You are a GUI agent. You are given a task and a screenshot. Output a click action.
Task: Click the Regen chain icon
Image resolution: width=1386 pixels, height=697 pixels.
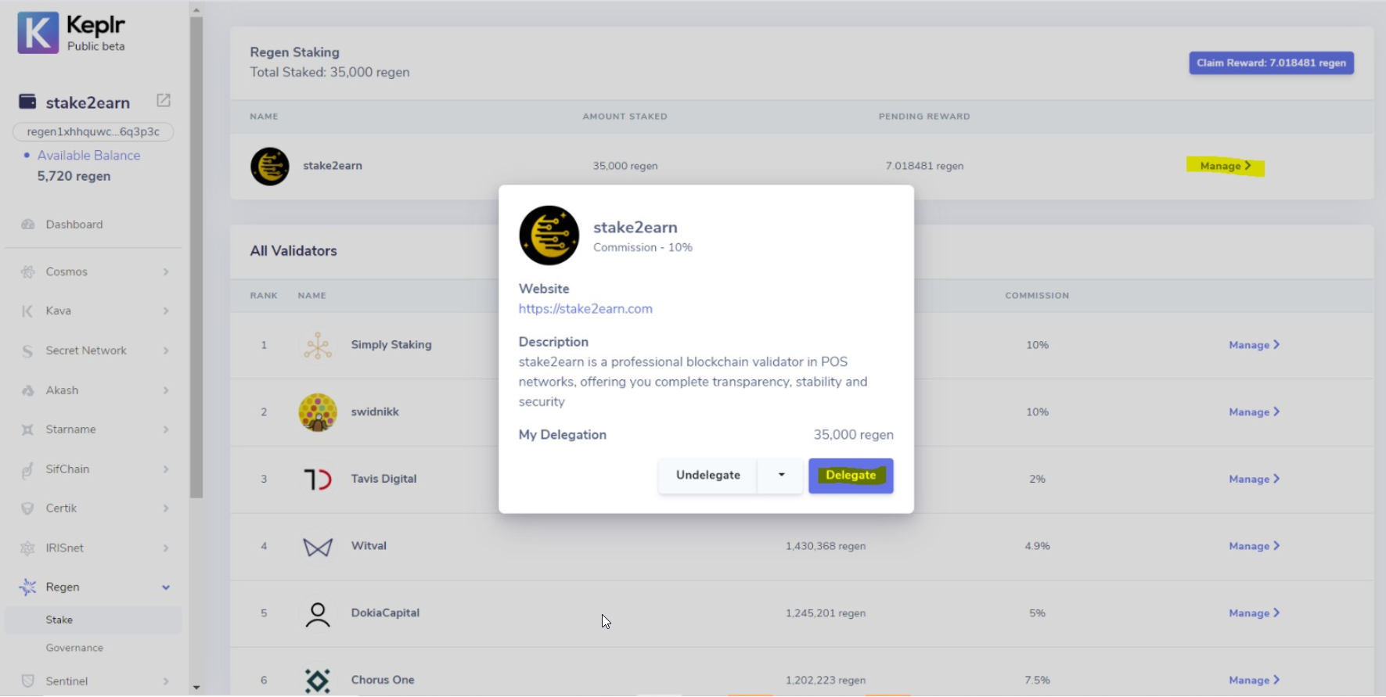28,587
